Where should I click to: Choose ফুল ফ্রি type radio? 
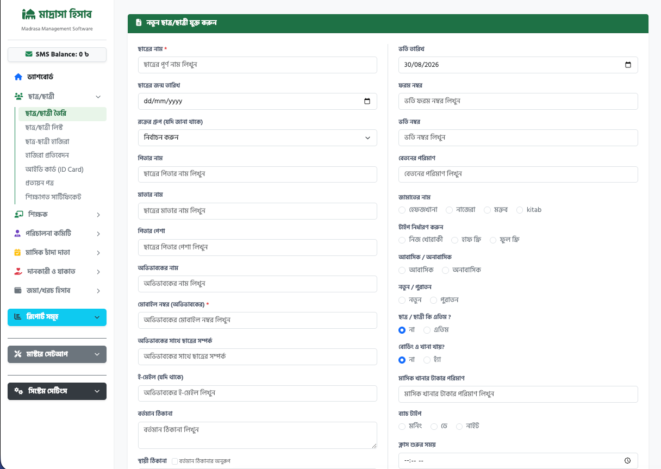pos(493,240)
